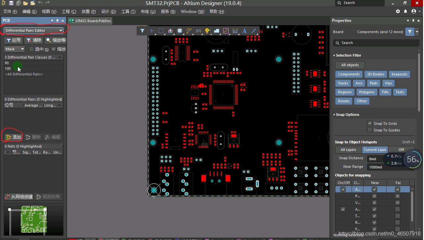Click the 添加 add differential pair button

tap(13, 137)
